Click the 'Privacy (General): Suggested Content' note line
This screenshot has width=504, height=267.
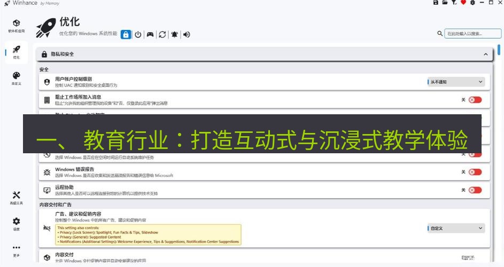(89, 237)
